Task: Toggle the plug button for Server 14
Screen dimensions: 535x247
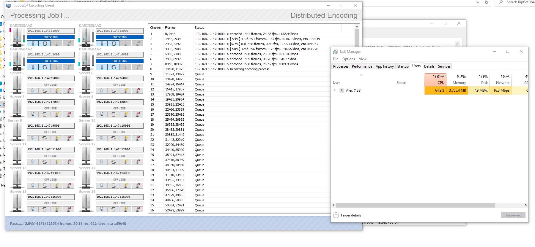Action: pos(102,186)
